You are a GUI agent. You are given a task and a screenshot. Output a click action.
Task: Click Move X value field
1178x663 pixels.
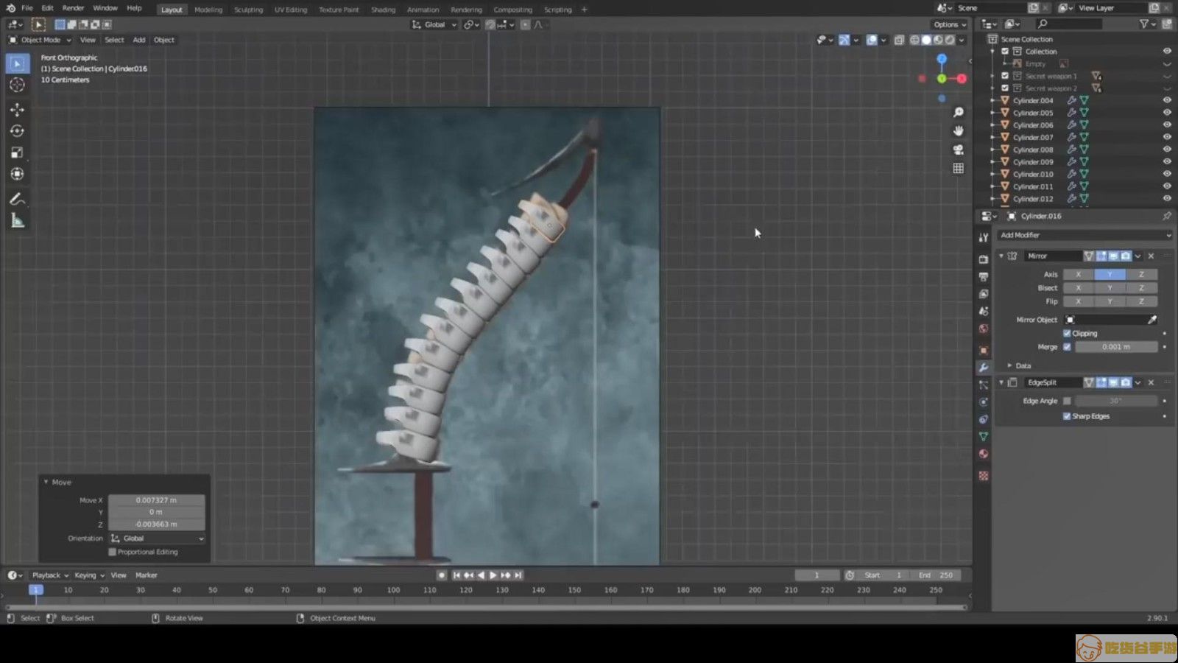pos(157,500)
